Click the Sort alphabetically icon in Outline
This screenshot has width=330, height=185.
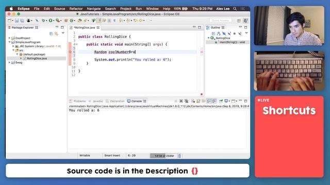219,33
